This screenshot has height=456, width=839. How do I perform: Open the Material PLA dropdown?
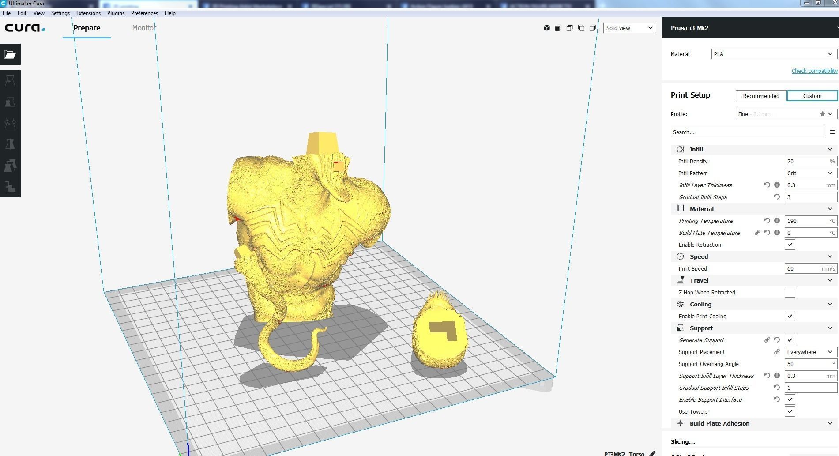pyautogui.click(x=774, y=54)
